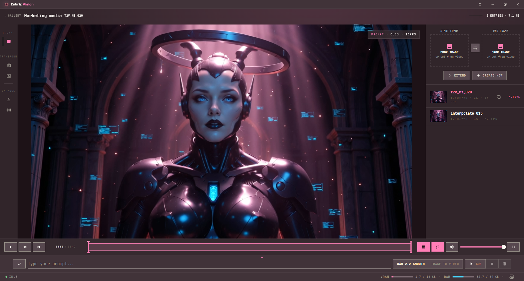Click the Create New button
524x281 pixels.
coord(489,75)
